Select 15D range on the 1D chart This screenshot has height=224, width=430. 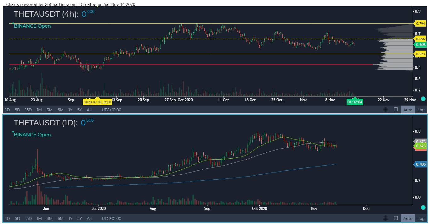[x=28, y=218]
